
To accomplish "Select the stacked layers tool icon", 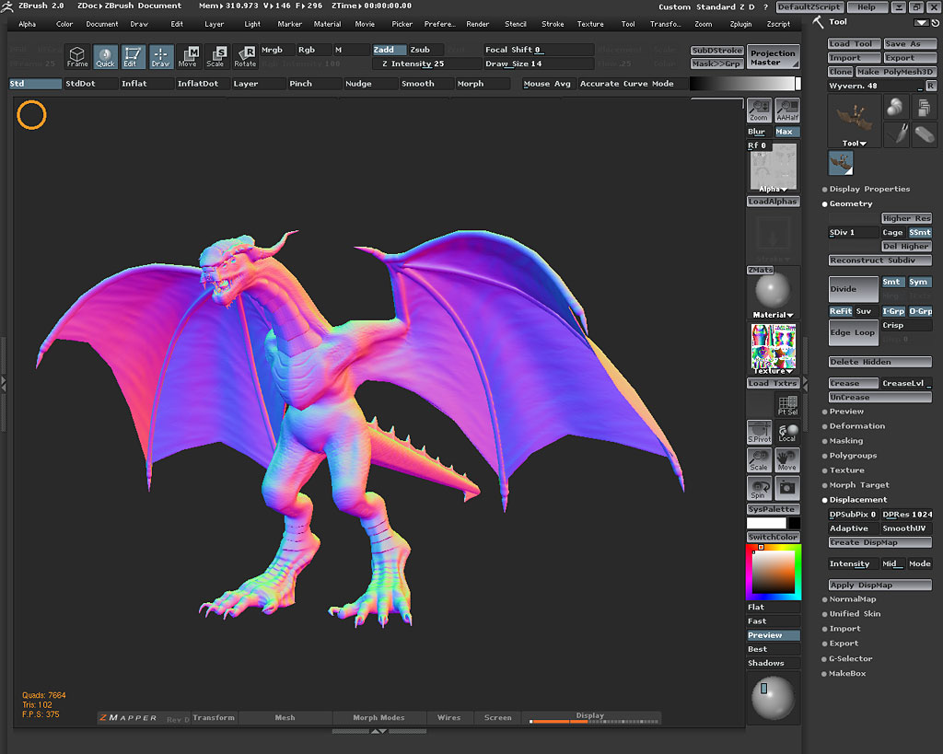I will click(925, 107).
